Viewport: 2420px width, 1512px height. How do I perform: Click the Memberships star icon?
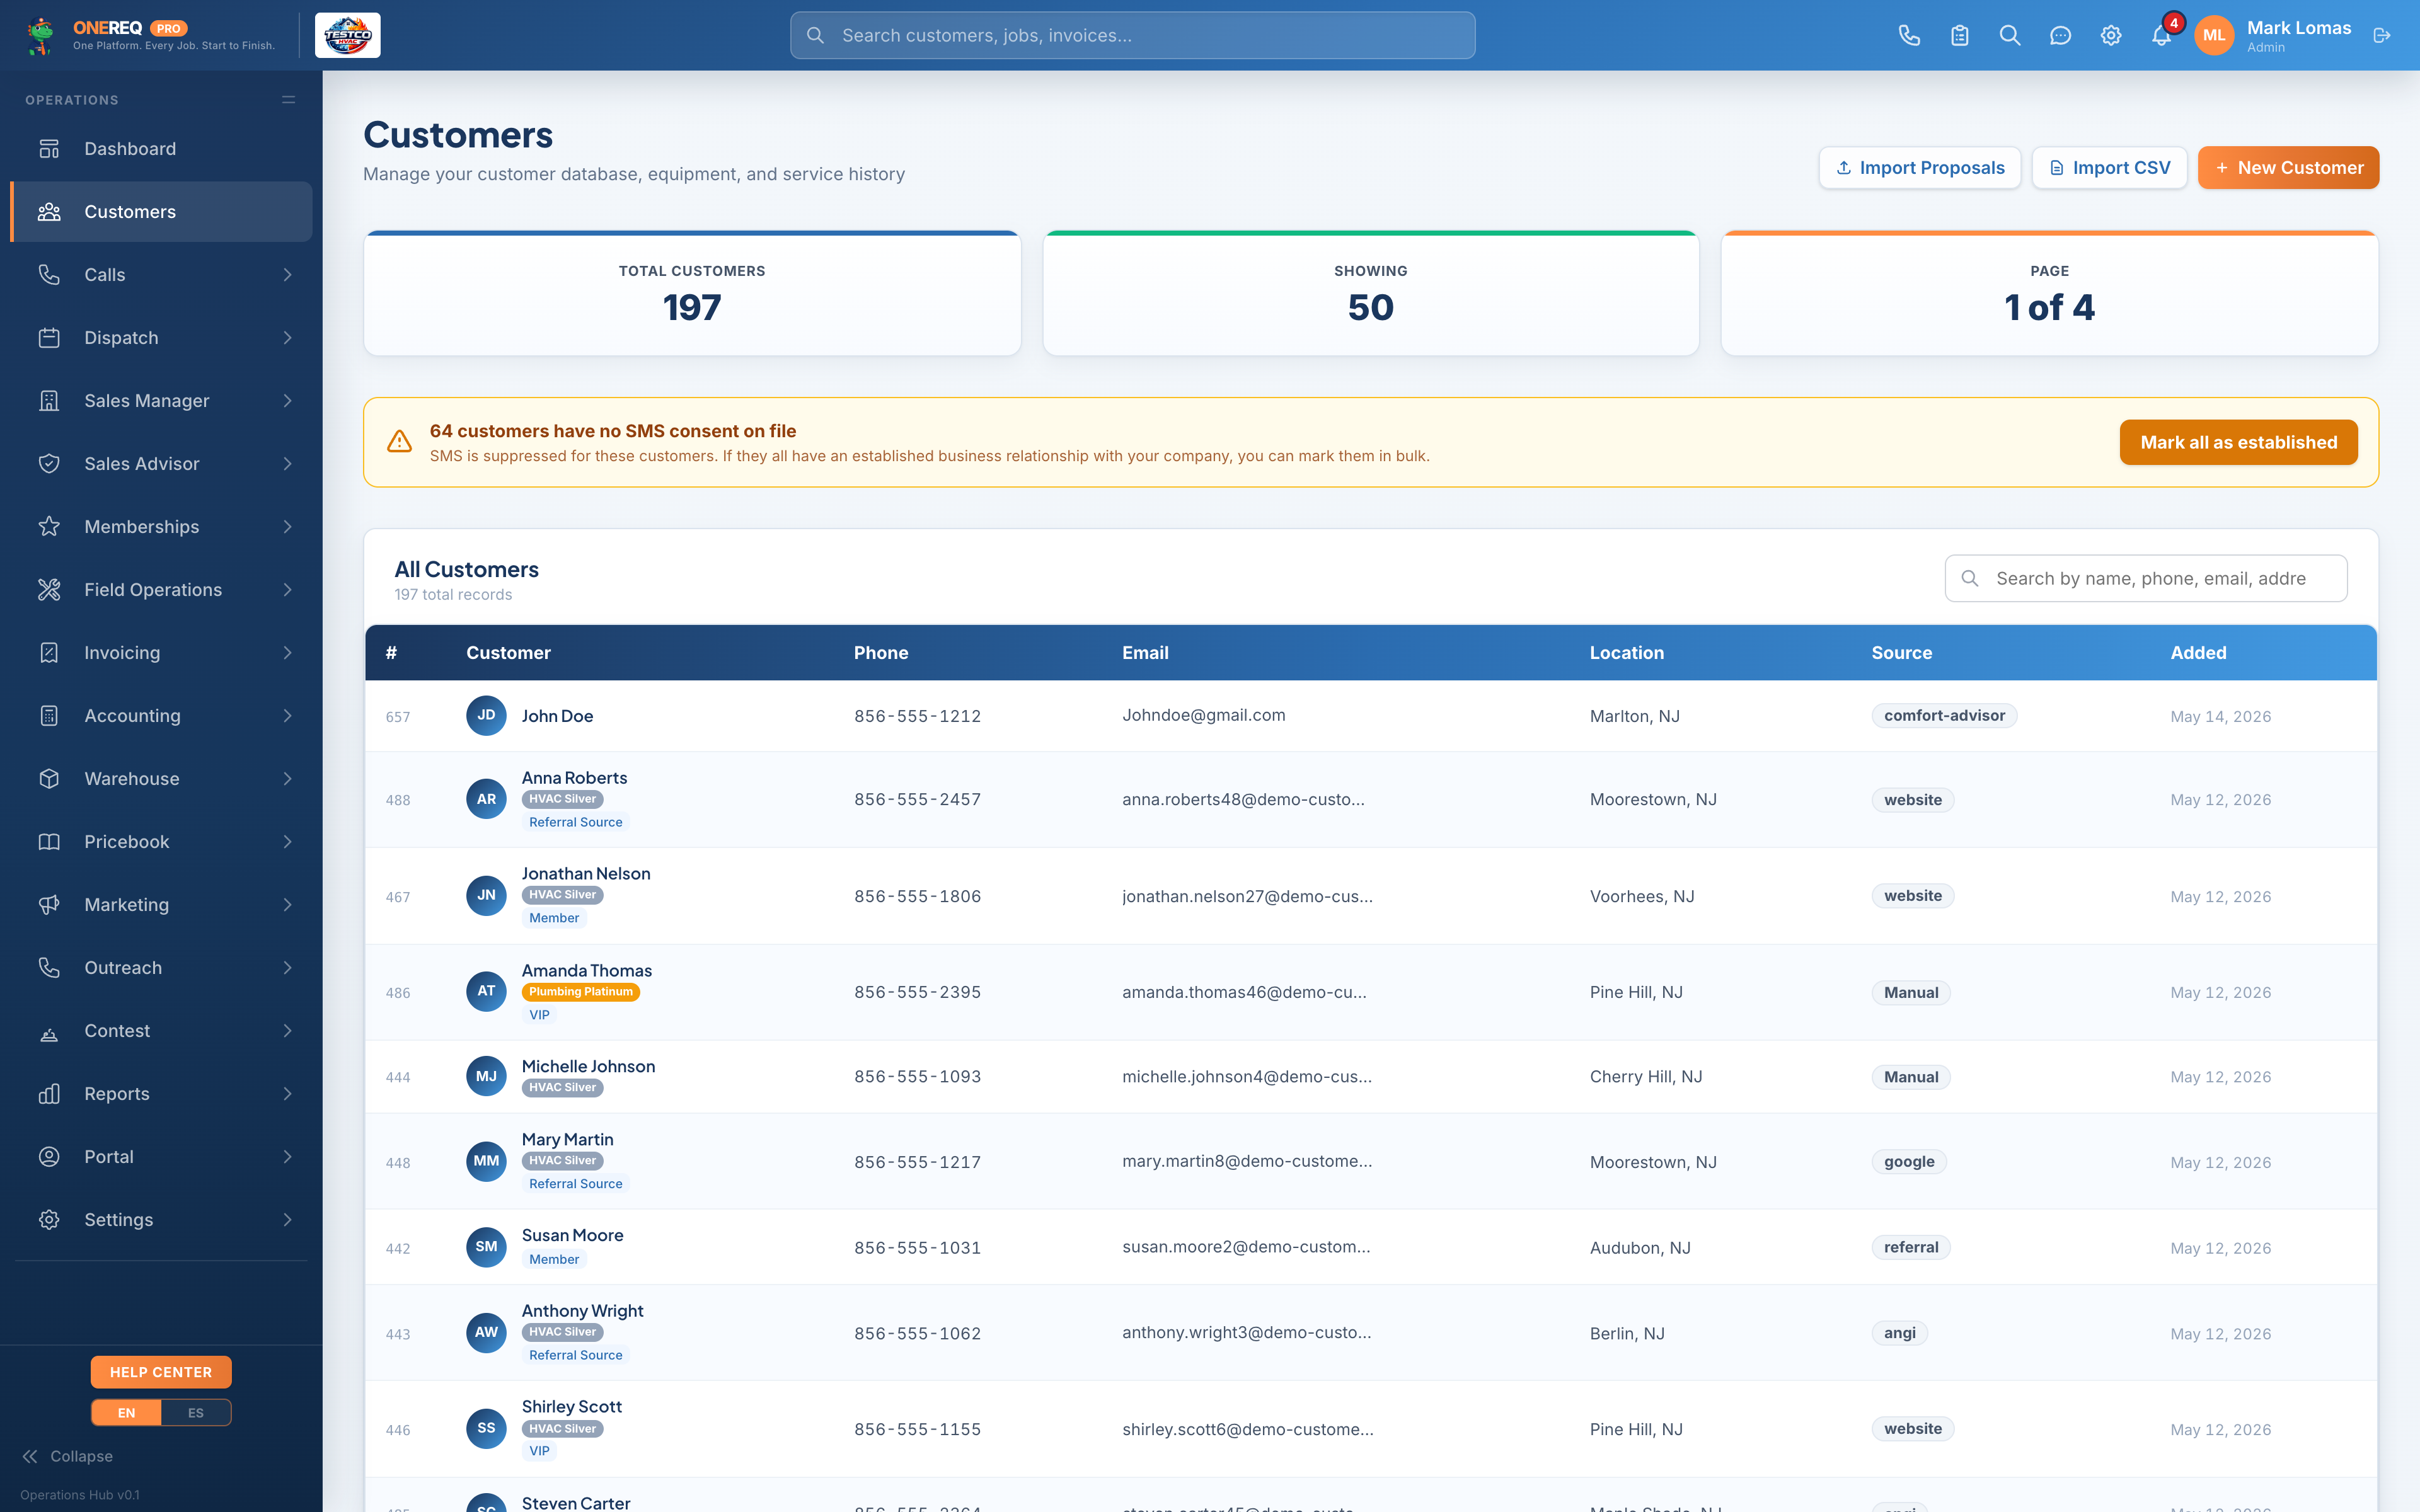(x=49, y=527)
